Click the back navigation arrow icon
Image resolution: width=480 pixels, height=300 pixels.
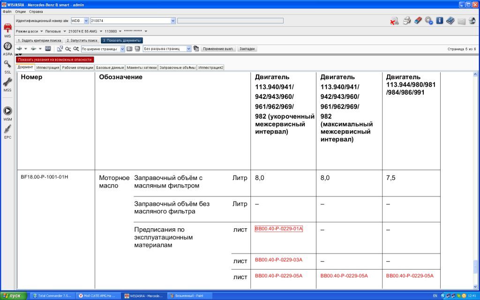pos(19,49)
